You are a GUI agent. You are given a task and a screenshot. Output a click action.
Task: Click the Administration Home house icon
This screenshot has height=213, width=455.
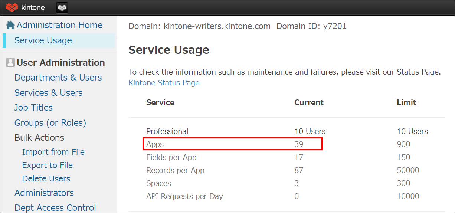pyautogui.click(x=10, y=25)
